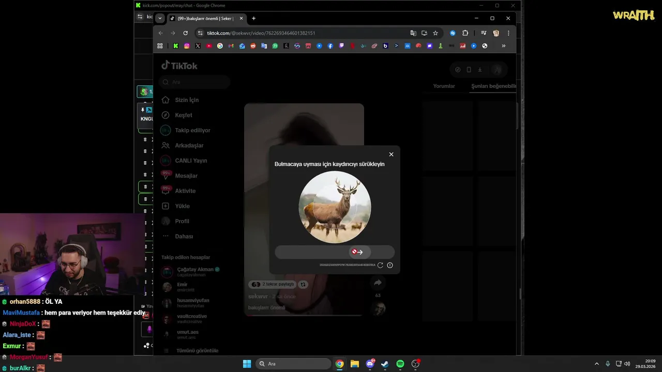Open Chrome extensions puzzle icon
This screenshot has height=372, width=662.
point(465,33)
